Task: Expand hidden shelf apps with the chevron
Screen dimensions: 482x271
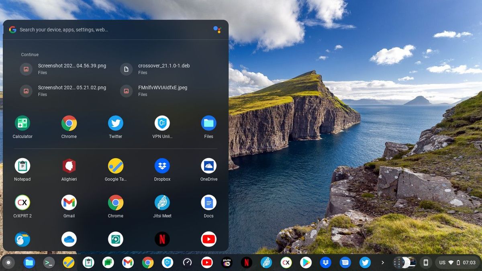Action: coord(382,263)
